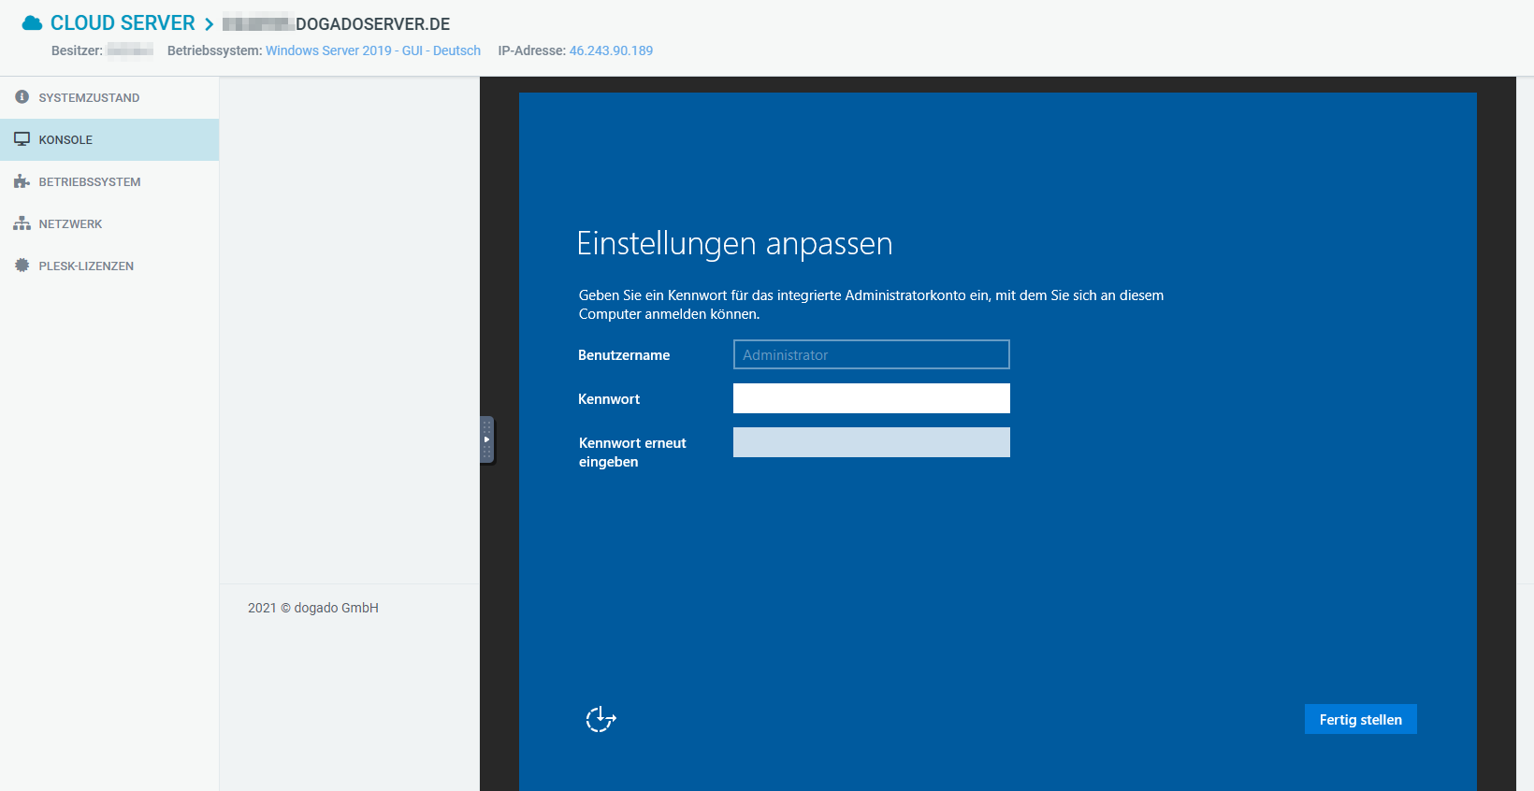Expand the console side panel handle
1534x791 pixels.
pyautogui.click(x=486, y=439)
